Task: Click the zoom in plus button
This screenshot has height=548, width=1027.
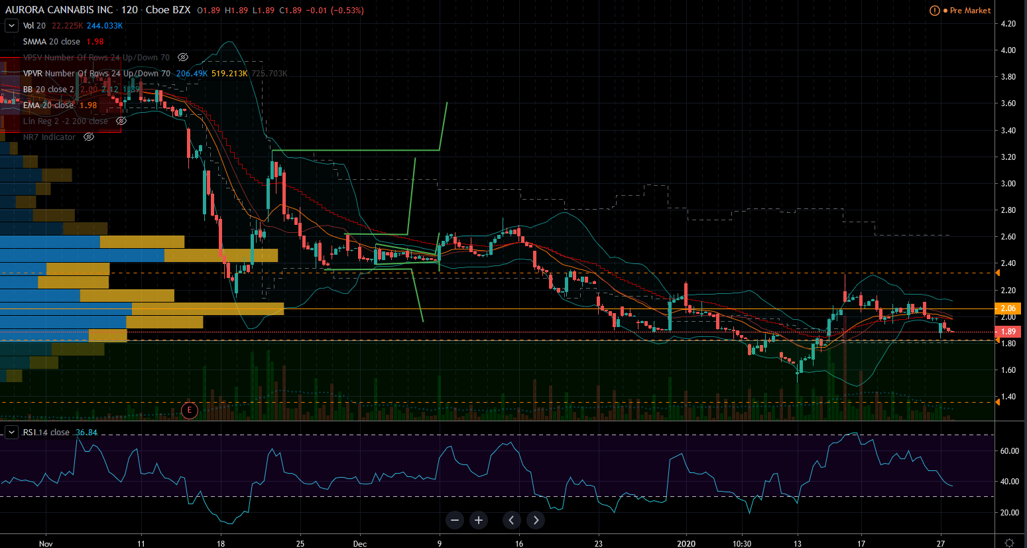Action: (x=479, y=520)
